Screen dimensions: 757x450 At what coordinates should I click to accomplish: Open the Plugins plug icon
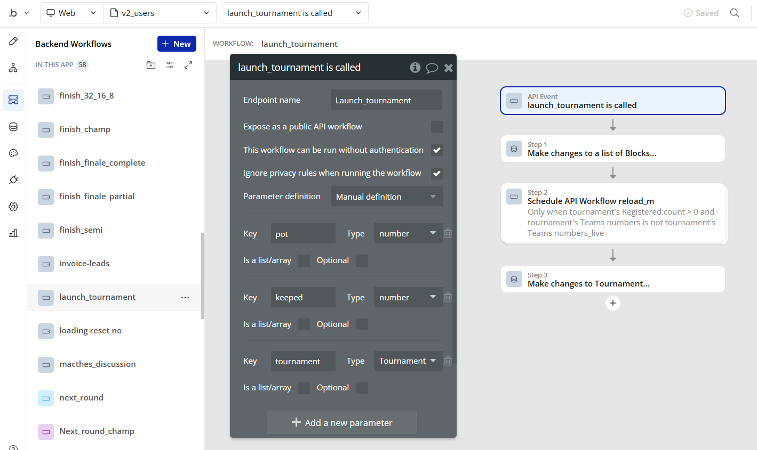(x=13, y=180)
